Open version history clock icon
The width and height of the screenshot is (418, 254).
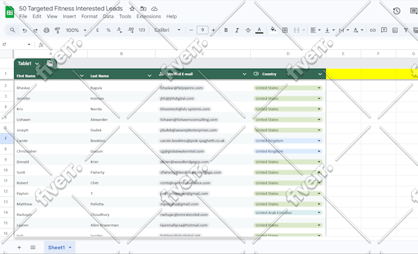coord(396,11)
